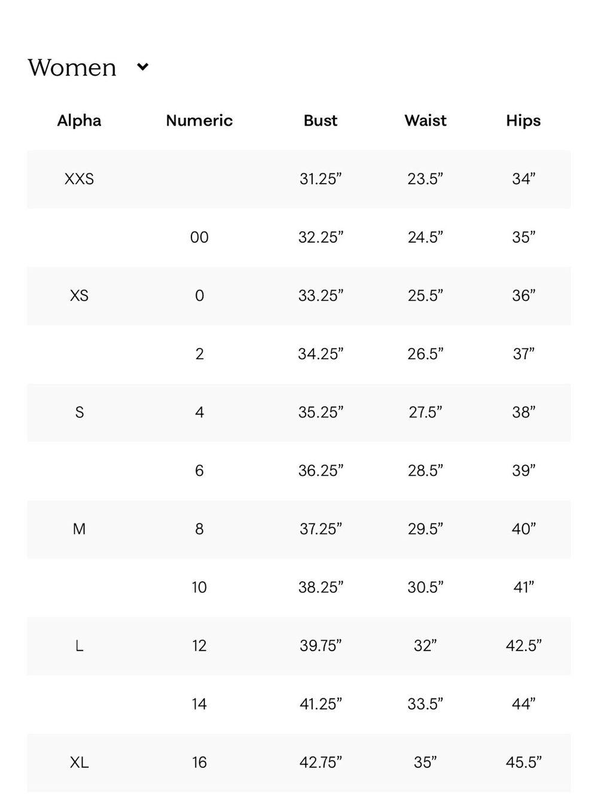Select the numeric size 00 cell

tap(199, 237)
